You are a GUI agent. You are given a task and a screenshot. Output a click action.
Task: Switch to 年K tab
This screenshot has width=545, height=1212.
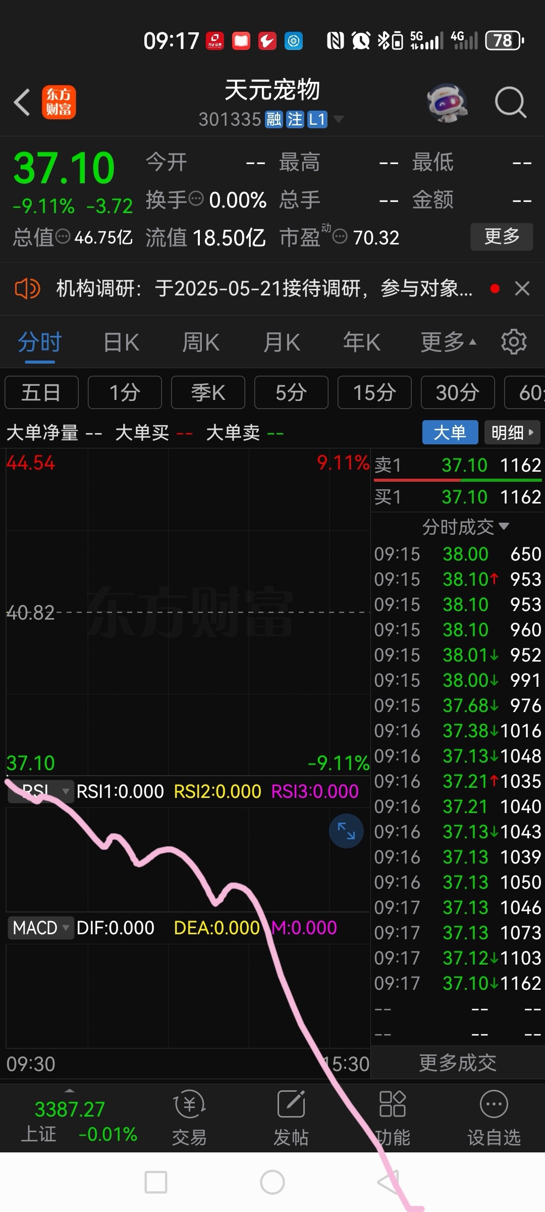click(362, 342)
